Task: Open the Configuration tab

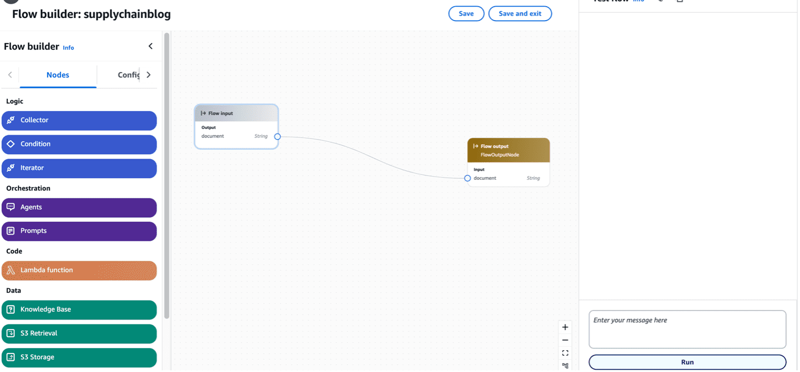Action: (128, 74)
